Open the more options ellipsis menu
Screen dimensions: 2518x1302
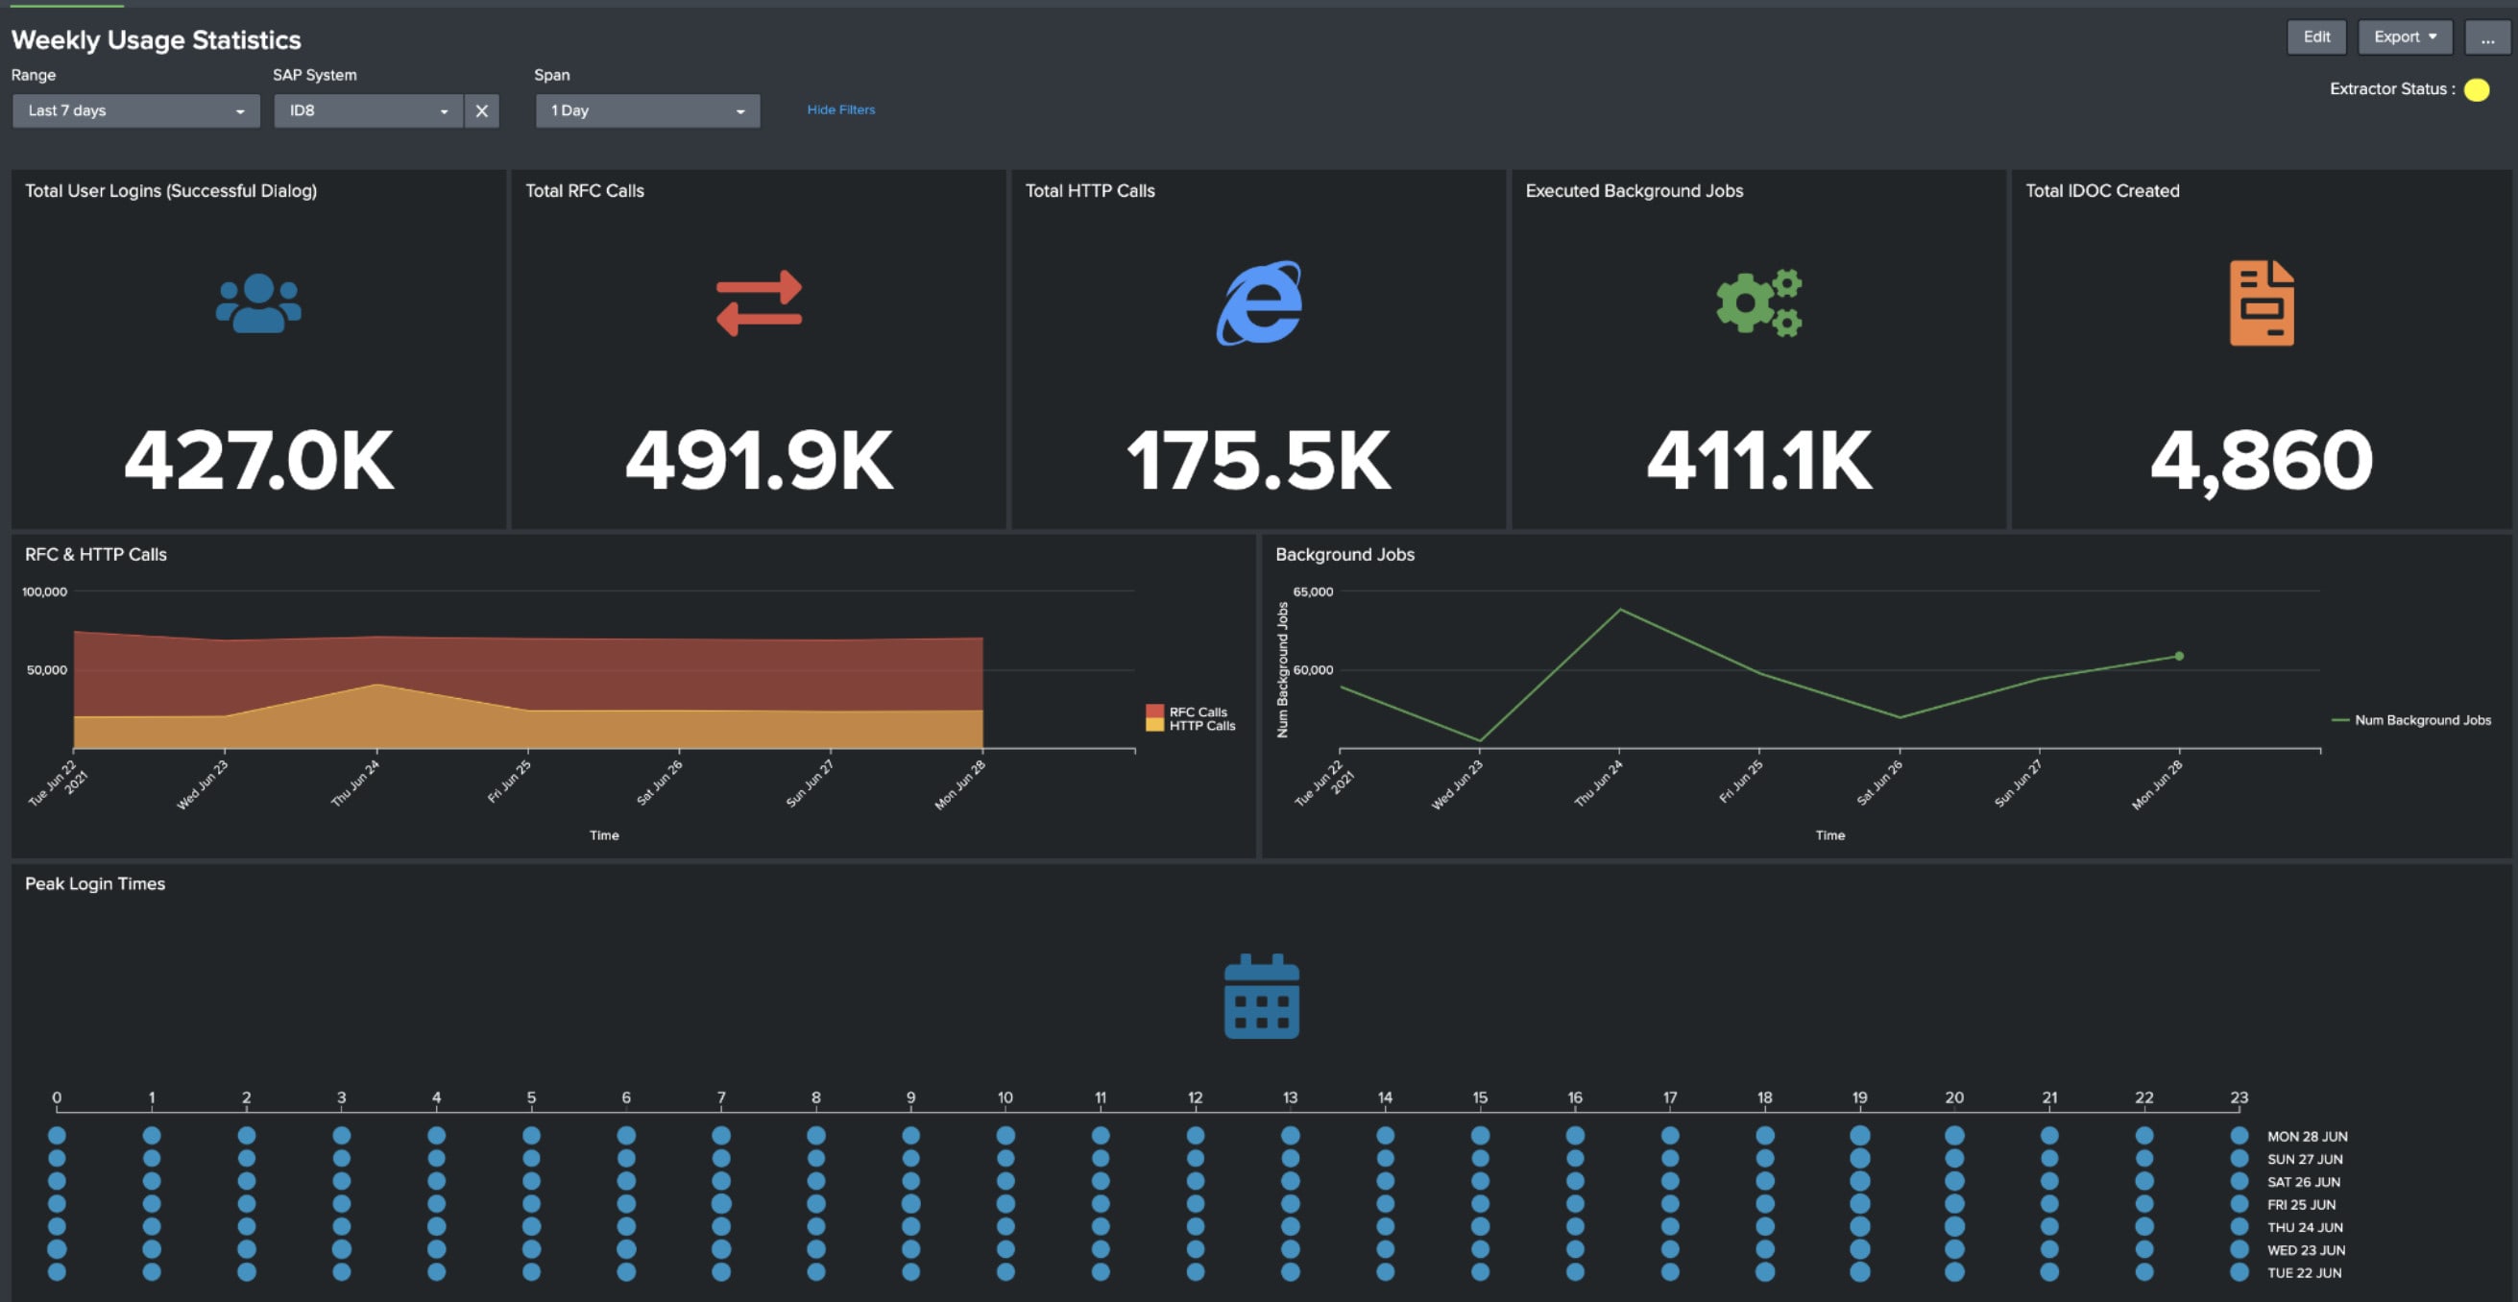click(2486, 37)
